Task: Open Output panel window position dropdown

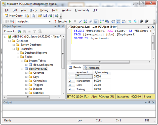Action: tap(145, 102)
